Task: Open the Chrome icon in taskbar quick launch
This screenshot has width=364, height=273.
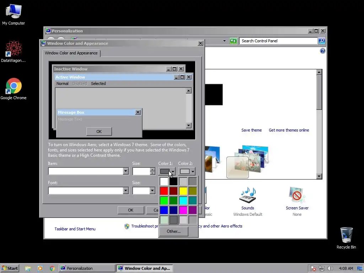Action: [52, 268]
